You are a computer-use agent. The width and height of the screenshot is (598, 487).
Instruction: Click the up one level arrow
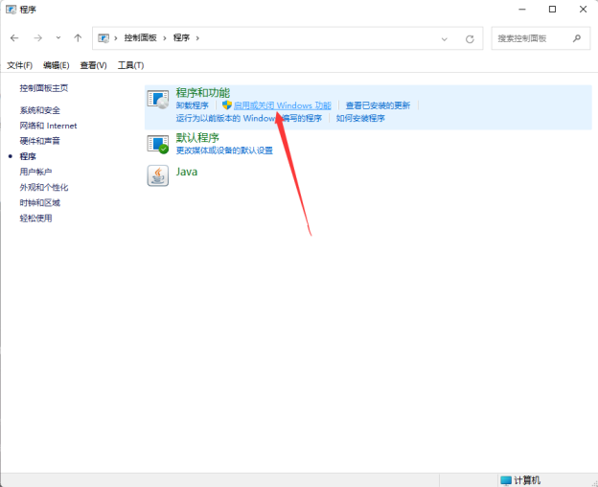click(x=78, y=38)
